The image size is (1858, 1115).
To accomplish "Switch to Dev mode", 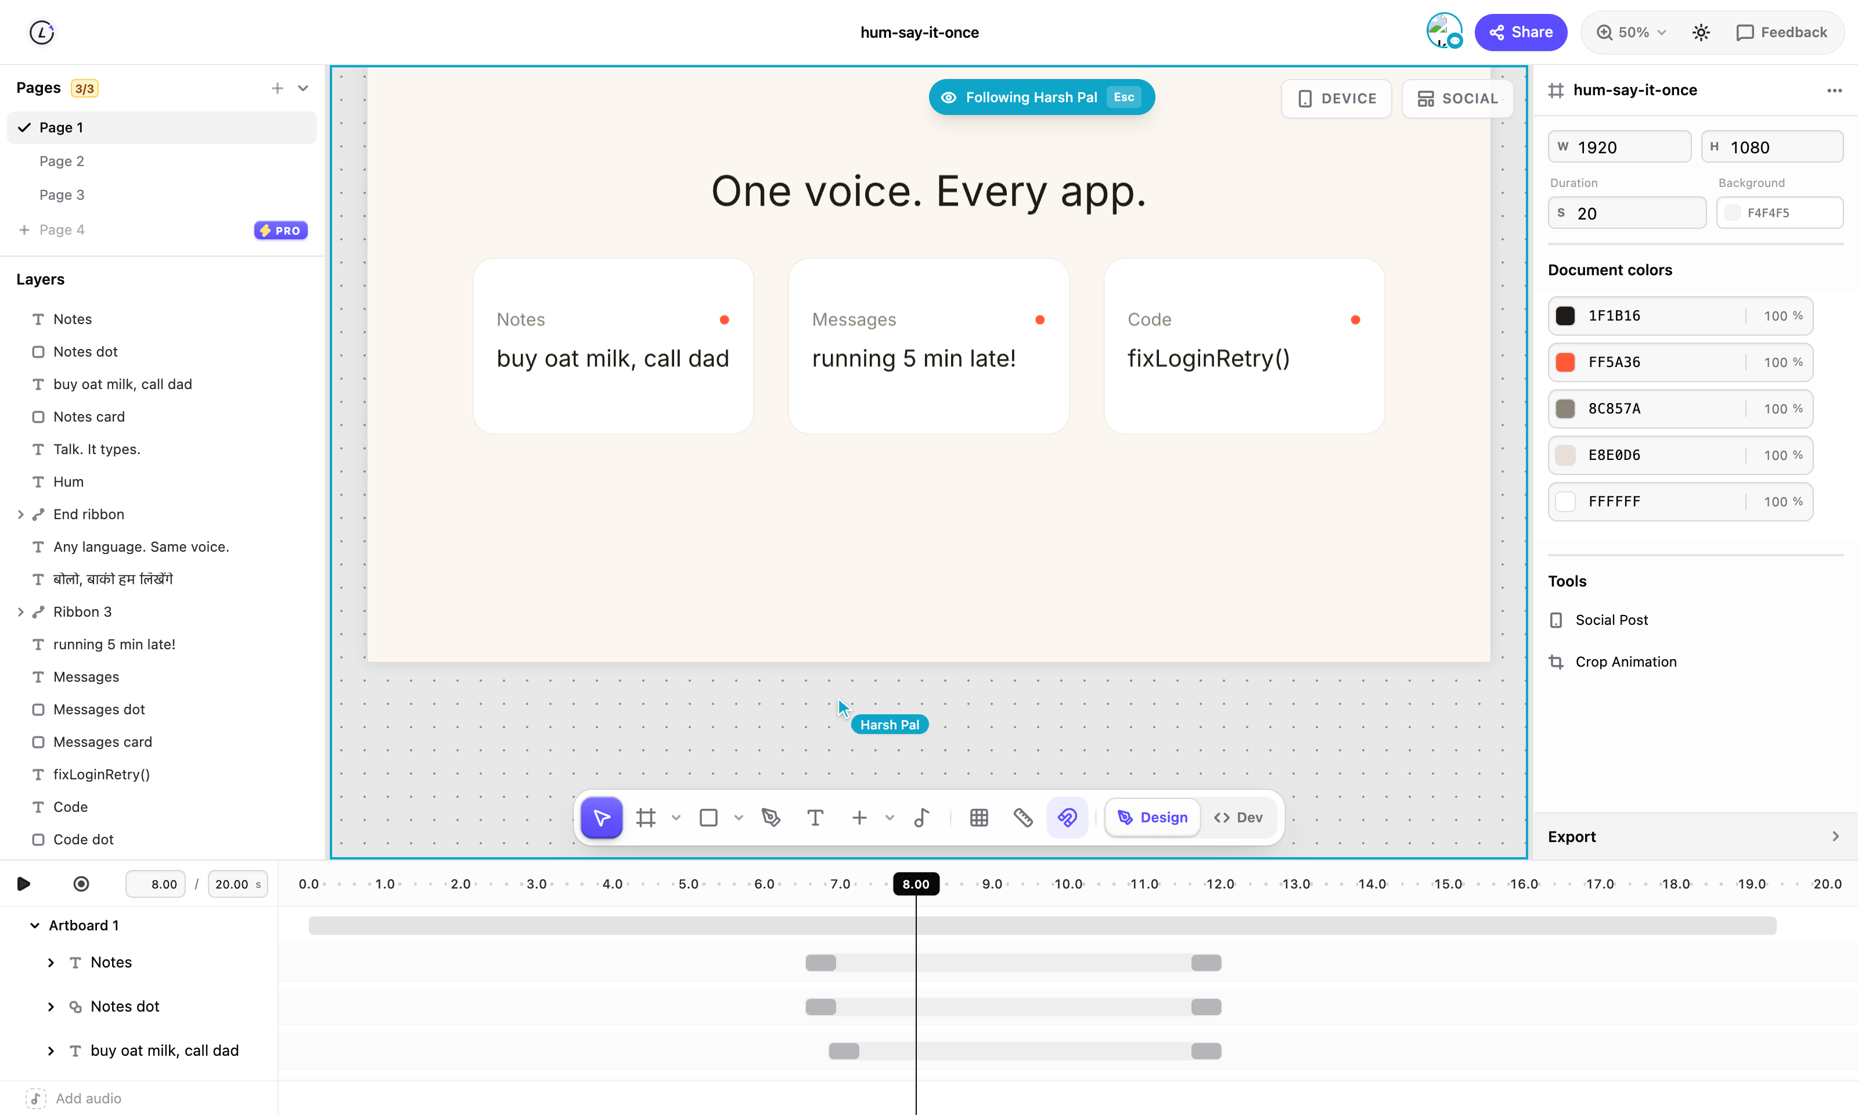I will click(x=1238, y=818).
